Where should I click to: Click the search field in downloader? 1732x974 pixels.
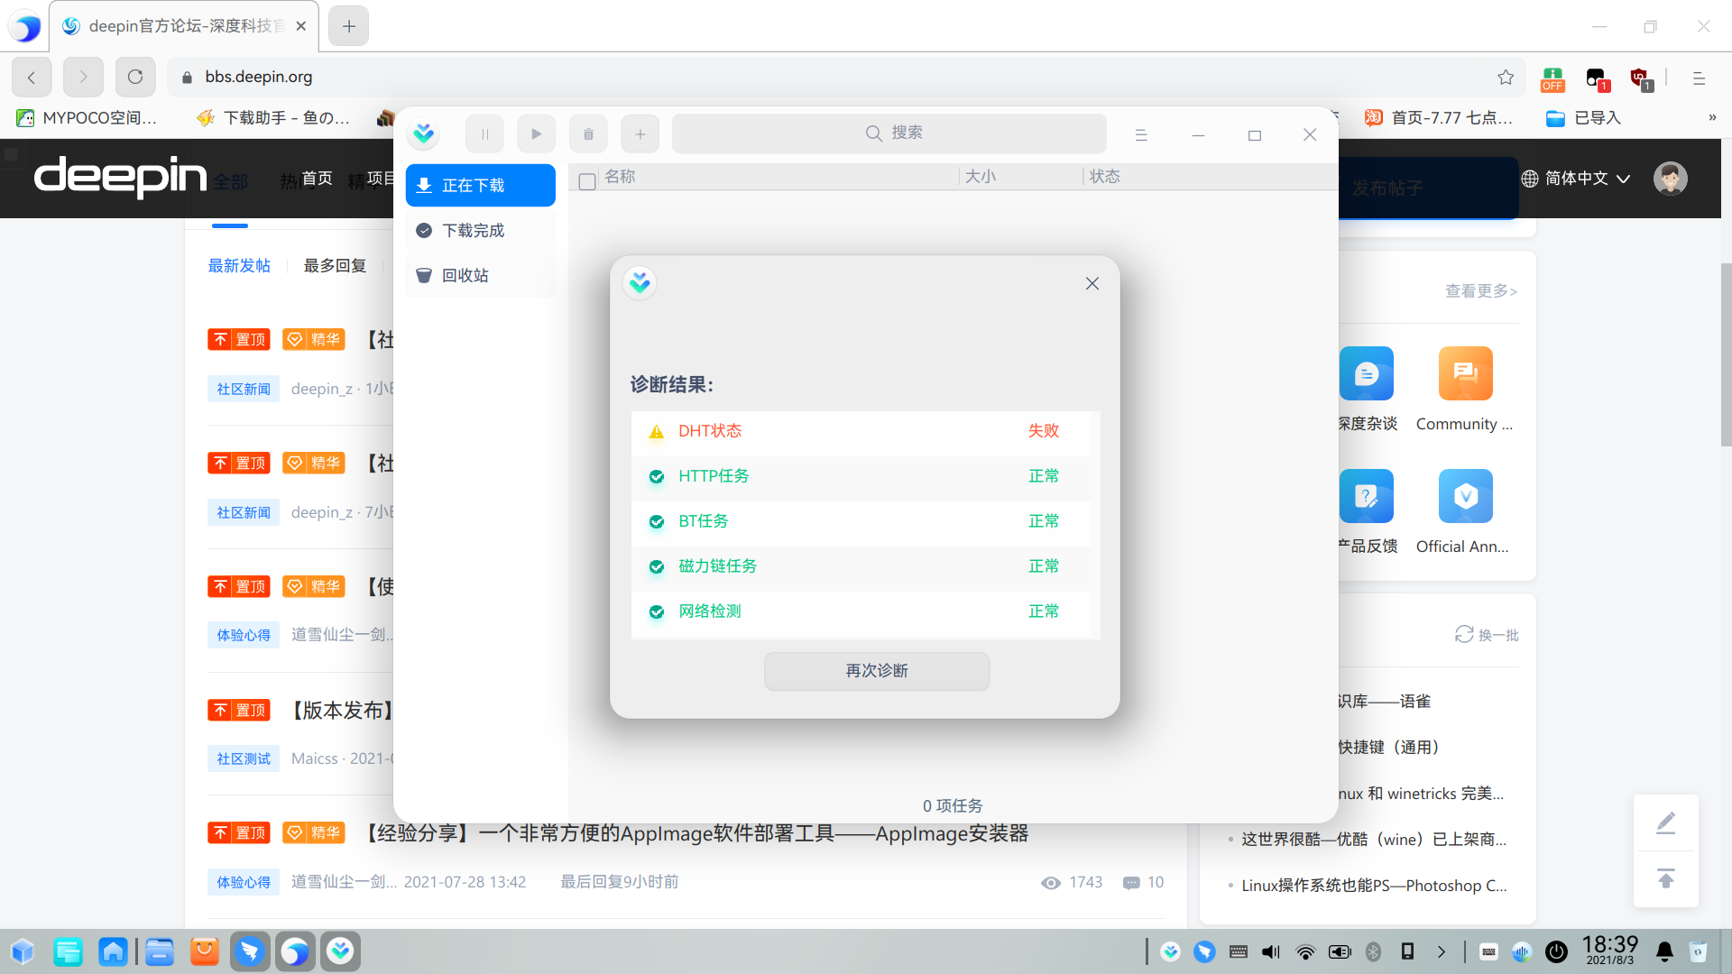[889, 133]
